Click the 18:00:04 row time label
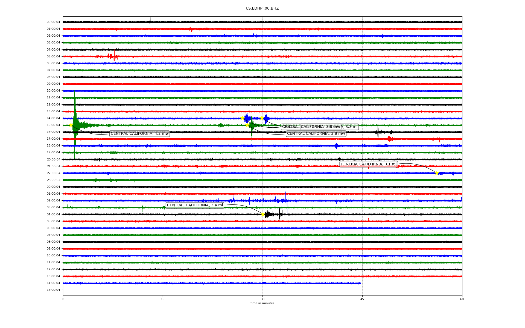525x328 pixels. coord(53,146)
